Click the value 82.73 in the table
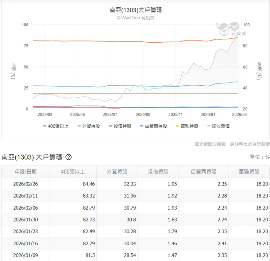This screenshot has width=270, height=261. (x=89, y=219)
